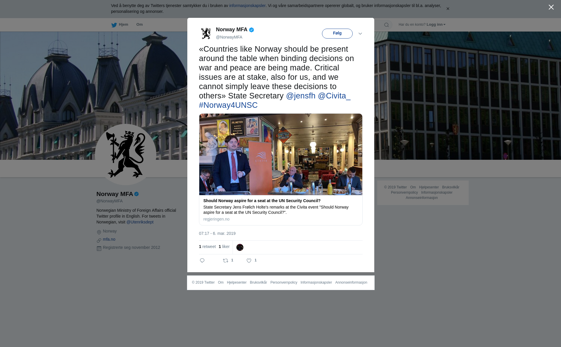Image resolution: width=561 pixels, height=347 pixels.
Task: Click the search magnifier icon
Action: tap(387, 25)
